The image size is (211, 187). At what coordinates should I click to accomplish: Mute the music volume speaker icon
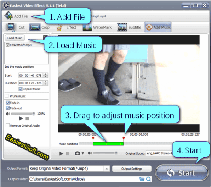(x=8, y=114)
